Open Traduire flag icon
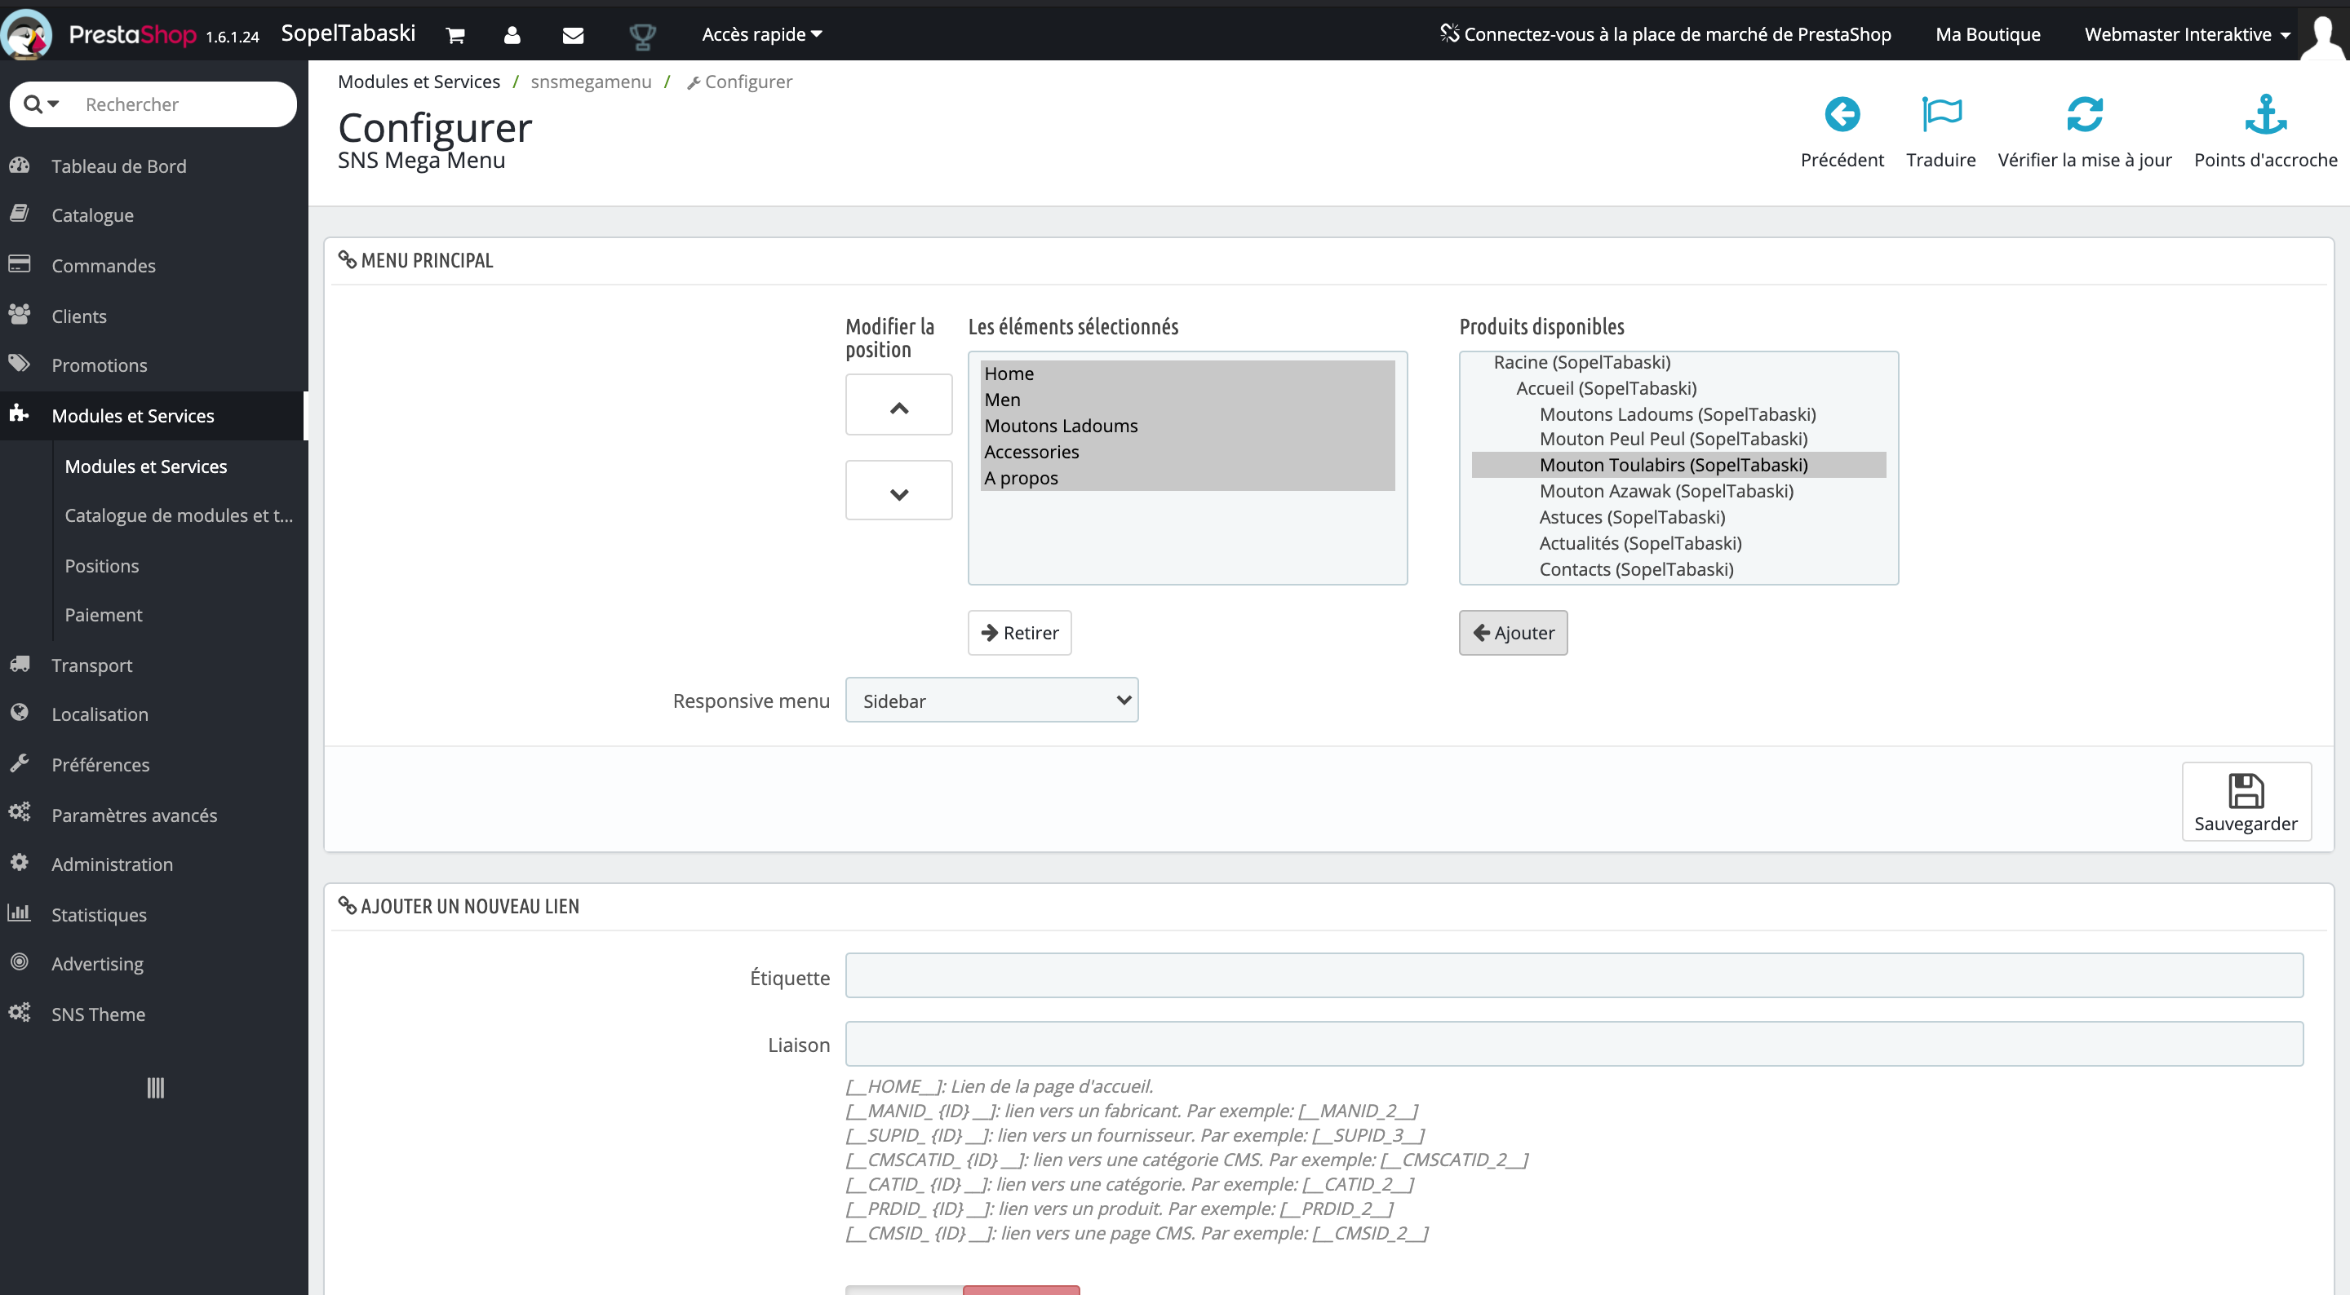Screen dimensions: 2350x1295 click(x=1940, y=115)
